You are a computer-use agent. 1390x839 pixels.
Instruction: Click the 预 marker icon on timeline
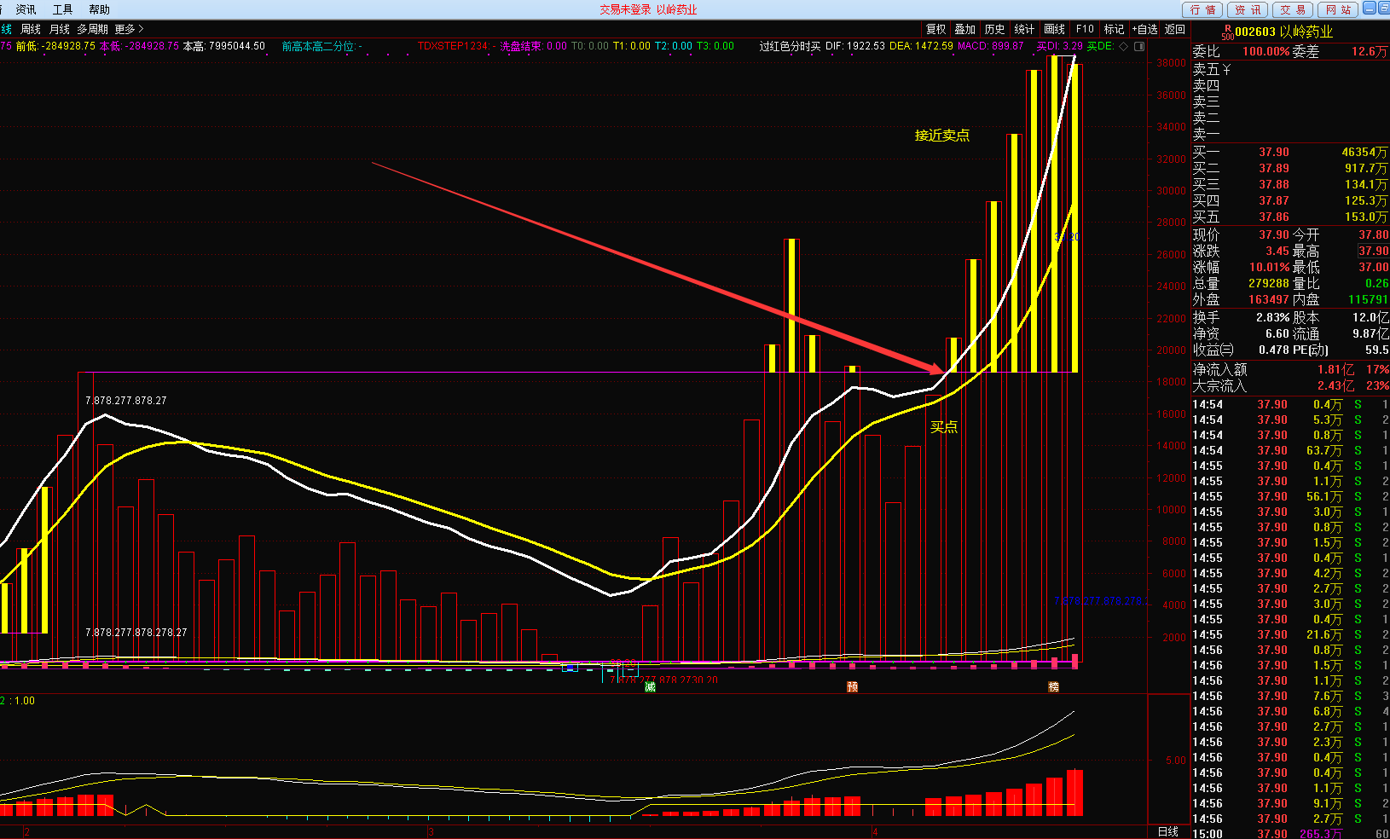tap(852, 686)
